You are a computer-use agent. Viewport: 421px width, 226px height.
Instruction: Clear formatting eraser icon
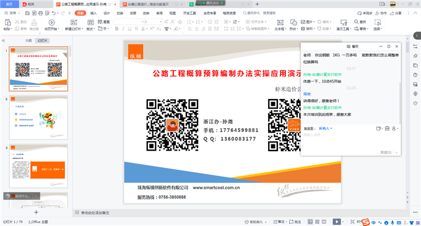pyautogui.click(x=180, y=22)
